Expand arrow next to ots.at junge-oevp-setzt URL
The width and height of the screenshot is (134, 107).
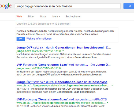tap(112, 85)
